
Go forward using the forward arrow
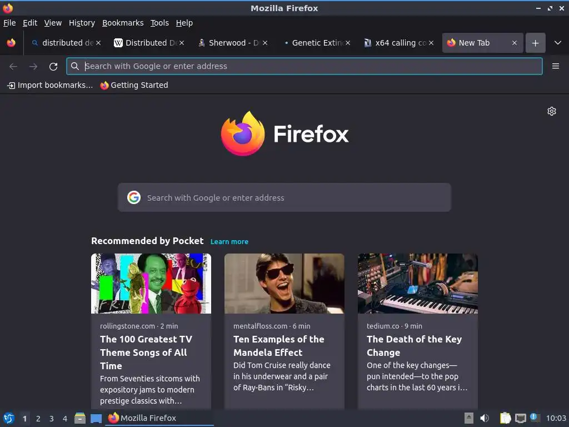(33, 67)
